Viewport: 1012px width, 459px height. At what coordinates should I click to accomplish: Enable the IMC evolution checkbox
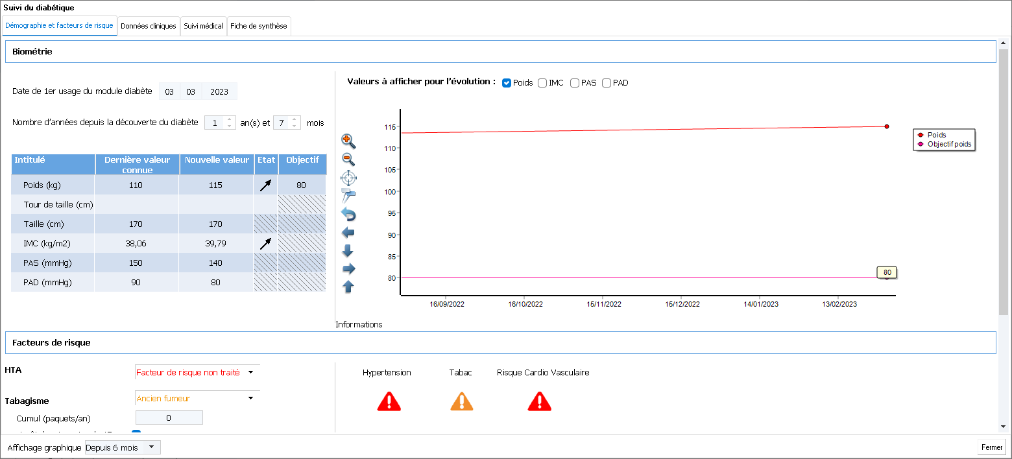pyautogui.click(x=542, y=83)
